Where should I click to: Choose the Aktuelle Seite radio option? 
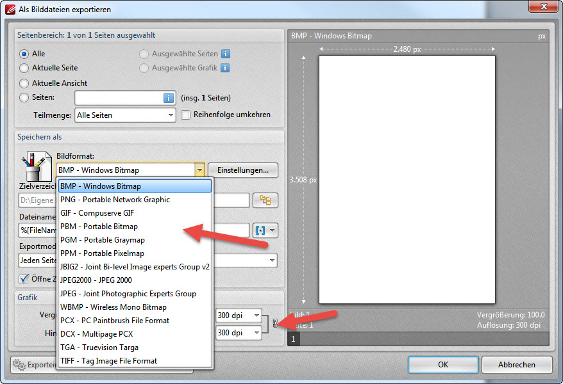point(24,68)
